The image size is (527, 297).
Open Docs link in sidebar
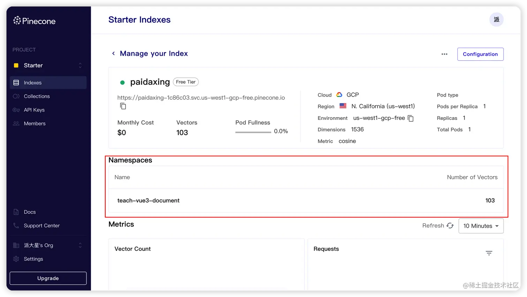point(48,212)
